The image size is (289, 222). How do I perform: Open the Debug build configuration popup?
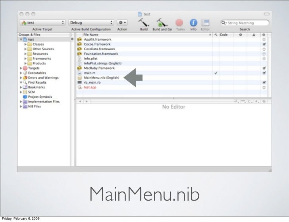click(91, 23)
